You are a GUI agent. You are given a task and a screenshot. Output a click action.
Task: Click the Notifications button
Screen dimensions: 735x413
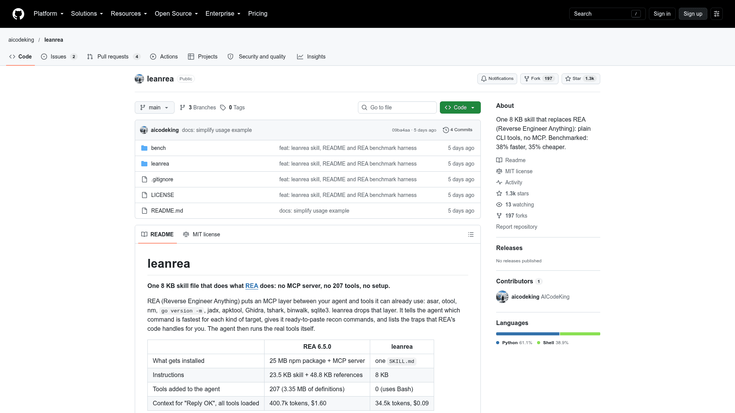(x=497, y=79)
